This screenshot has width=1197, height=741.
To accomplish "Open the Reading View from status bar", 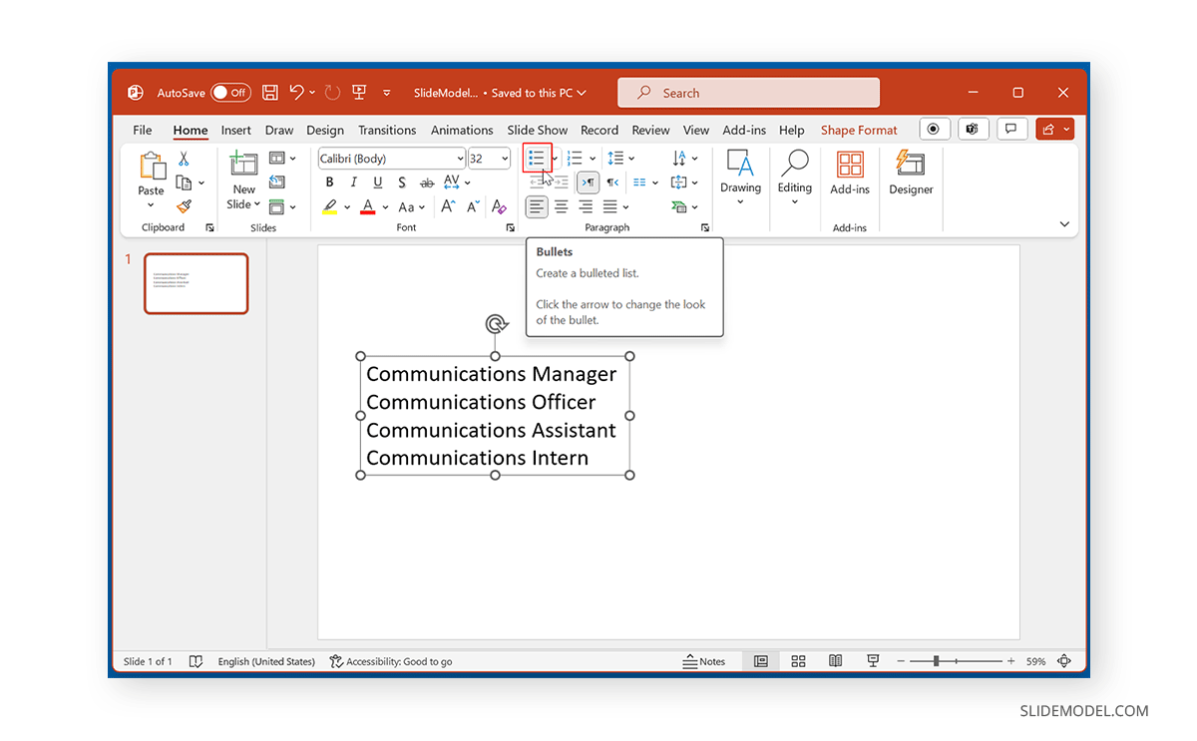I will (x=835, y=661).
